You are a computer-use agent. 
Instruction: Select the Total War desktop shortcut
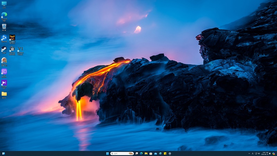pyautogui.click(x=12, y=51)
